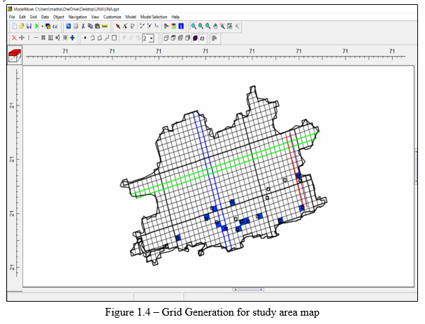Click the Zoom Out magnifier icon

point(208,27)
